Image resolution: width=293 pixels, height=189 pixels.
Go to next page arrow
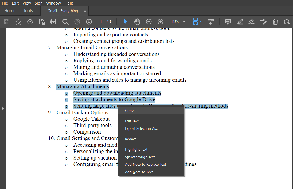(89, 22)
